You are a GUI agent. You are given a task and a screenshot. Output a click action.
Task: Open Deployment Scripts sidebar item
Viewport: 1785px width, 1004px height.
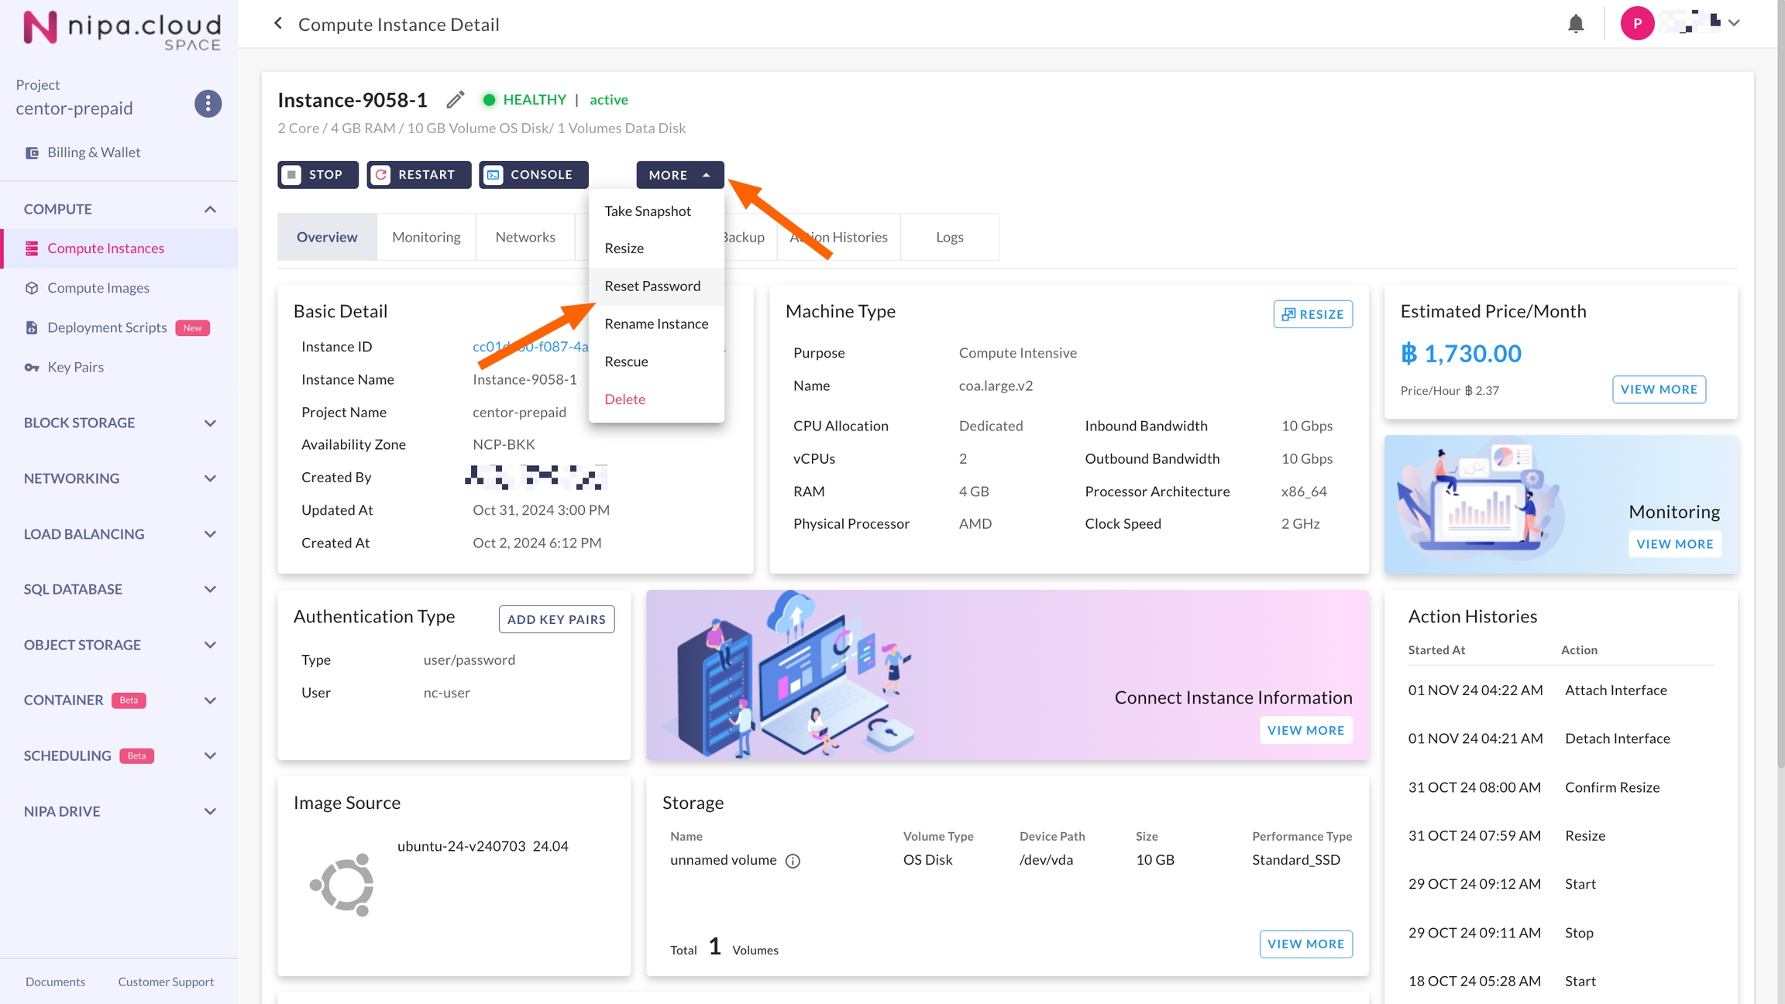tap(107, 327)
